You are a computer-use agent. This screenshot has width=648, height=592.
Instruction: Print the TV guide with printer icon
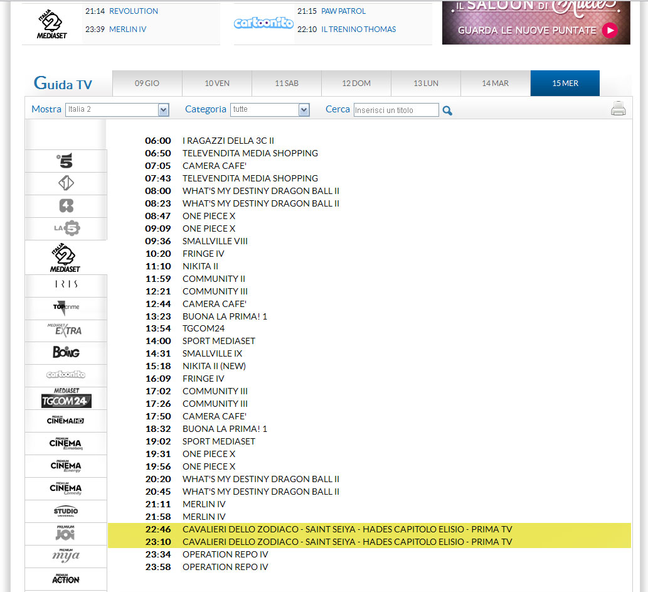click(x=619, y=109)
